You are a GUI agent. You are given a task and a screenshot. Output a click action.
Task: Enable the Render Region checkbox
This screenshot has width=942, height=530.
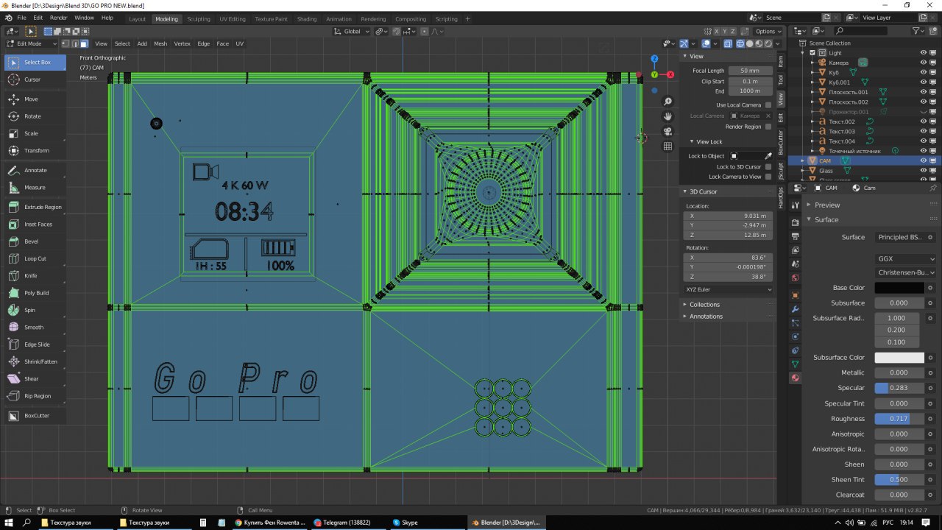[768, 127]
